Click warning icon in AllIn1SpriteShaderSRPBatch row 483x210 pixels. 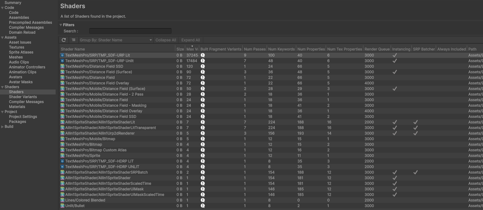point(203,172)
